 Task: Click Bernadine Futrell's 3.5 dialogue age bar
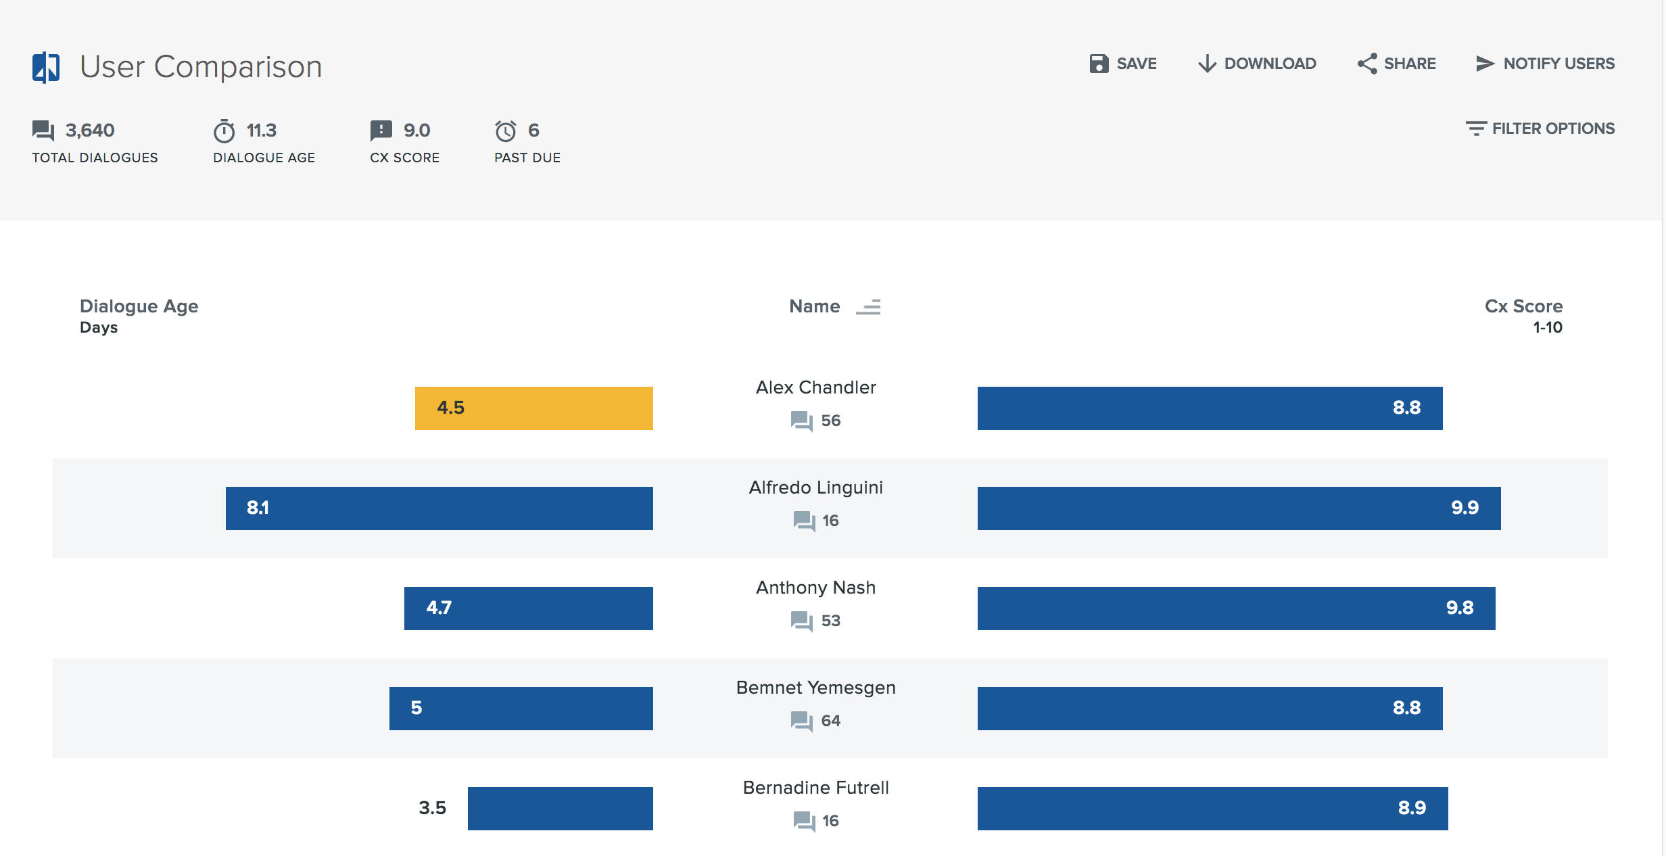pyautogui.click(x=560, y=808)
